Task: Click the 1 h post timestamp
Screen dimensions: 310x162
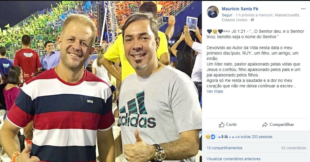Action: pyautogui.click(x=238, y=15)
